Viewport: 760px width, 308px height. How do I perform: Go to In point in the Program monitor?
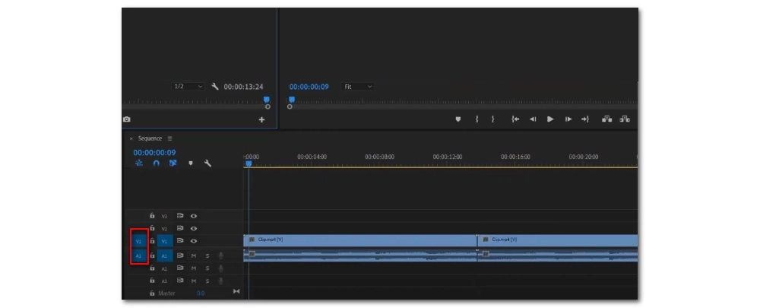click(515, 119)
